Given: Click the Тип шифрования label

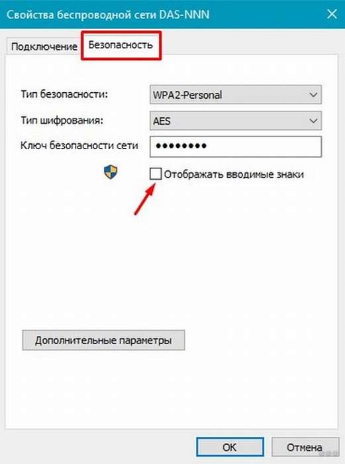Looking at the screenshot, I should [62, 121].
